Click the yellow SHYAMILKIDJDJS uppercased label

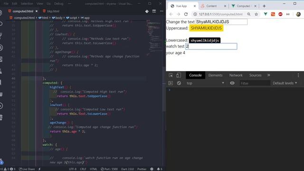pos(206,28)
